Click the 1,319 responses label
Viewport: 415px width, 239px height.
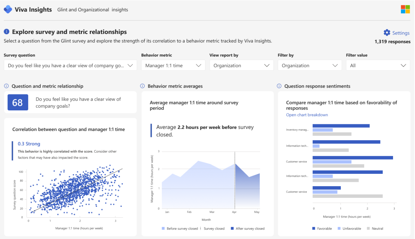coord(392,42)
